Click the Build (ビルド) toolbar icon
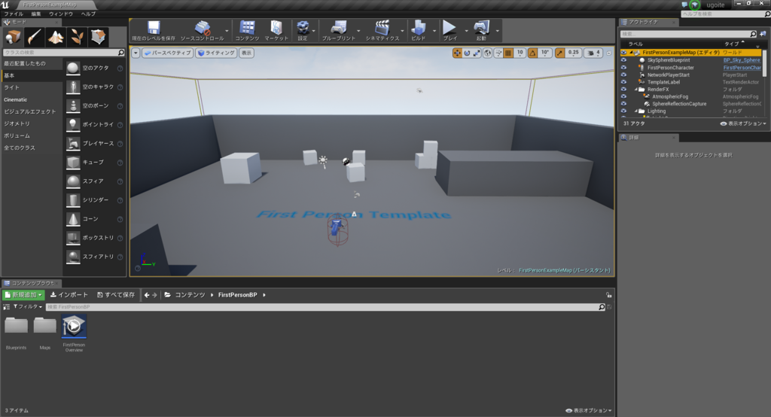Viewport: 771px width, 417px height. 419,31
